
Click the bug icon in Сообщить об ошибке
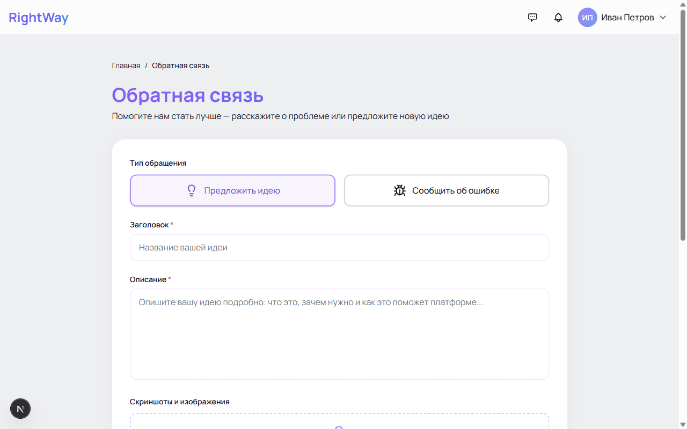[399, 190]
